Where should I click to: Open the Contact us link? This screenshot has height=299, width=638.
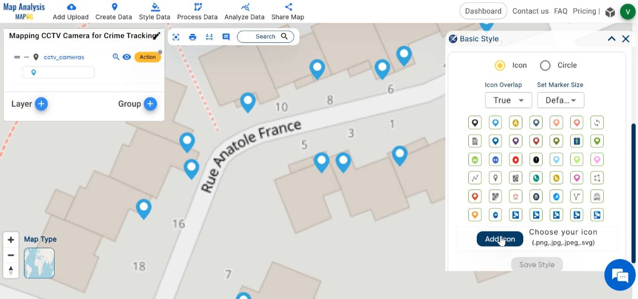(530, 11)
